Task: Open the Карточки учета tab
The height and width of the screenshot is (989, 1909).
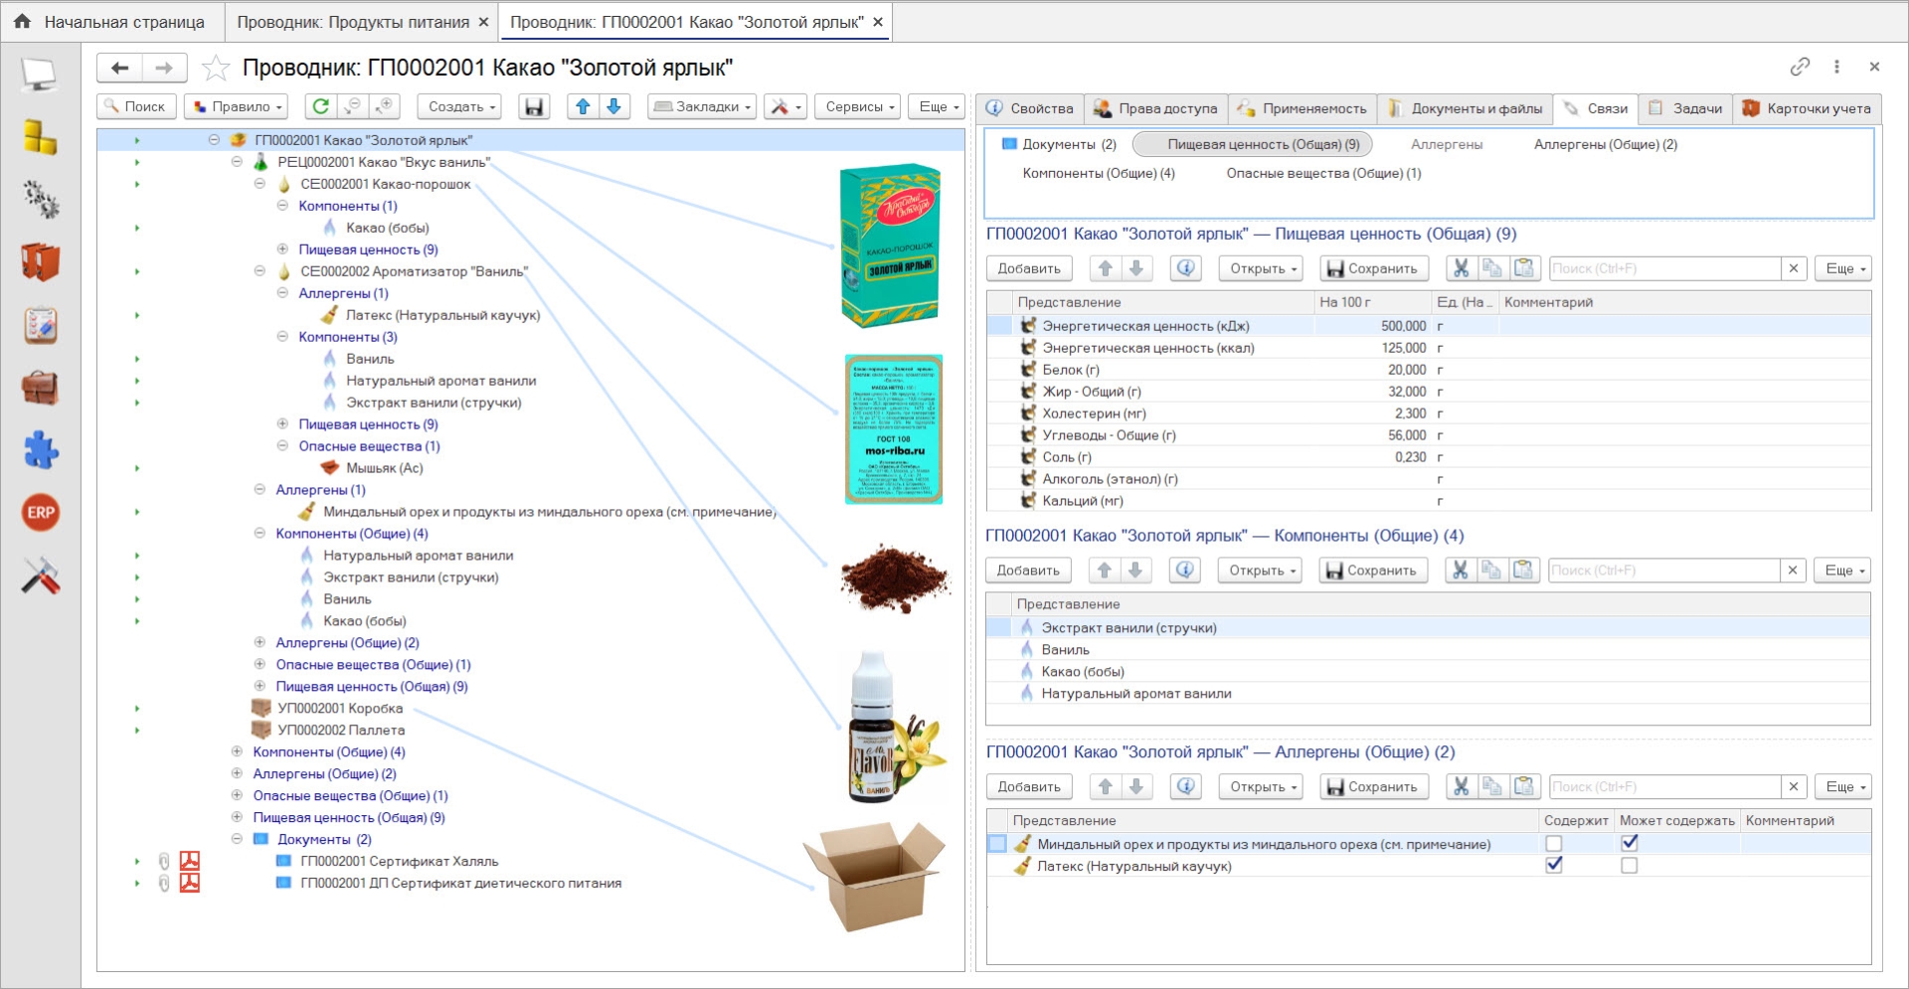Action: pyautogui.click(x=1807, y=108)
